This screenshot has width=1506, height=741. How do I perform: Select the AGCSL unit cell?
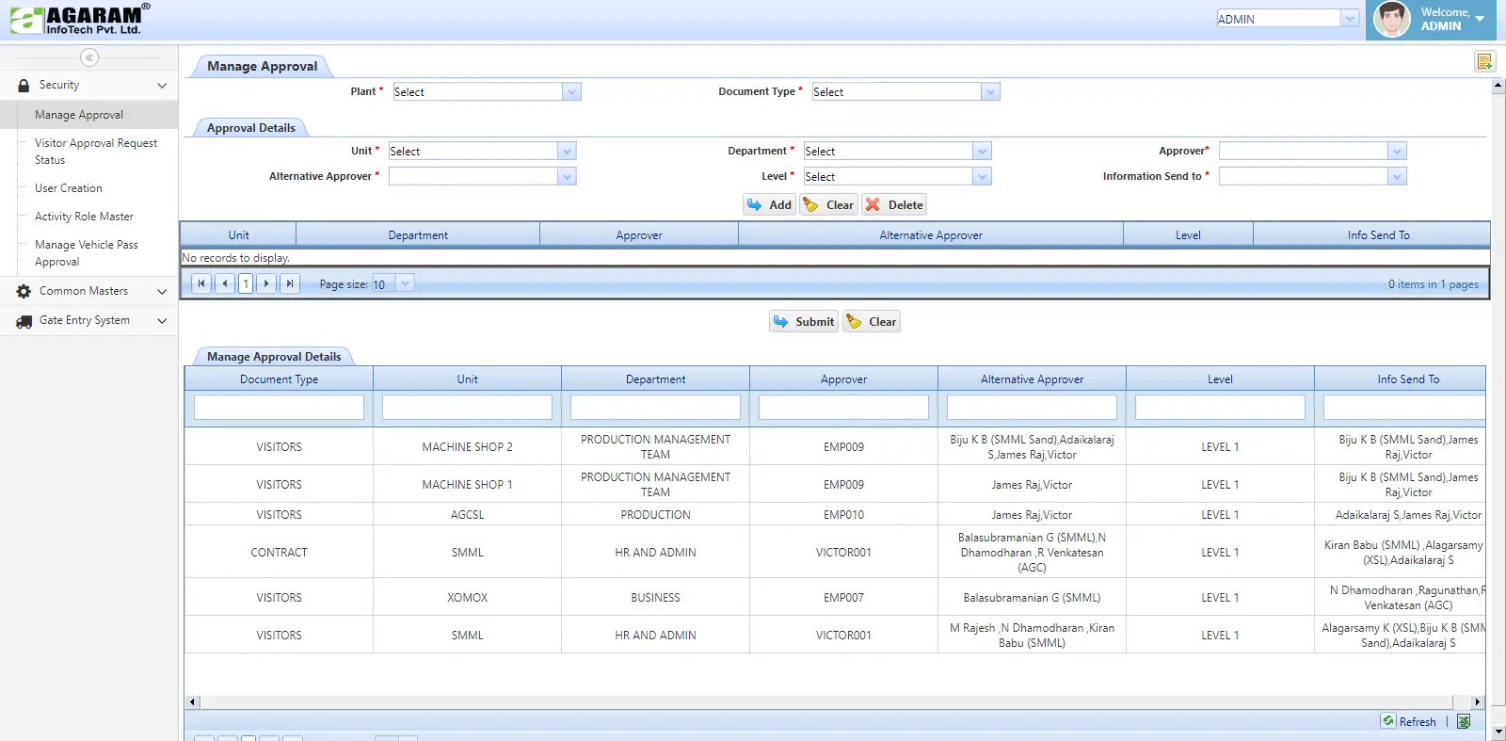pyautogui.click(x=467, y=515)
